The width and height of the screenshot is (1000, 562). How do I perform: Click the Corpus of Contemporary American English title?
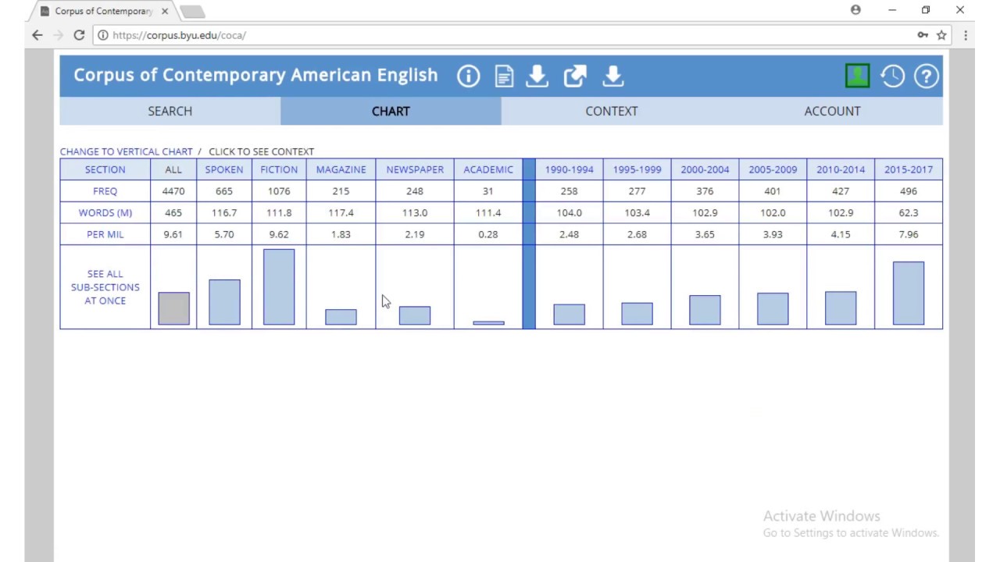tap(255, 75)
